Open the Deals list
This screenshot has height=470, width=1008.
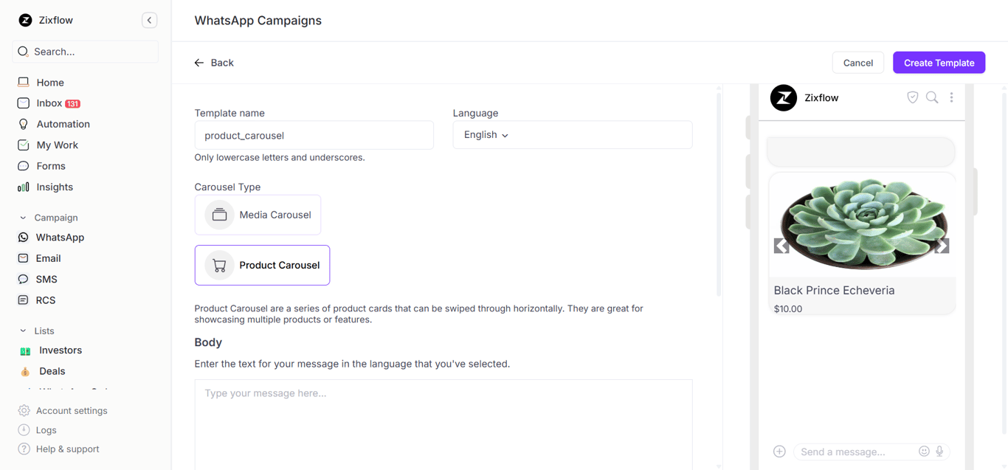point(52,371)
